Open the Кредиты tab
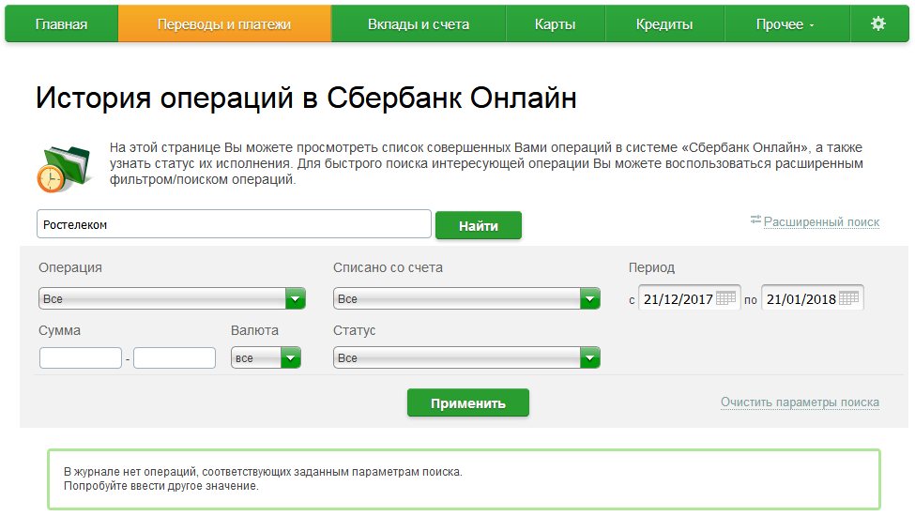Viewport: 915px width, 516px height. tap(663, 24)
